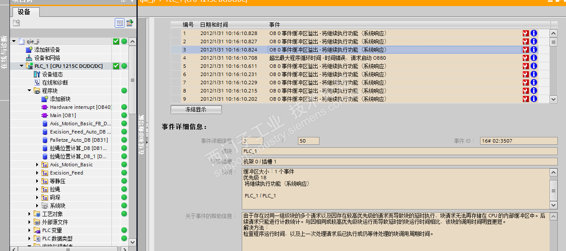Viewport: 566px width, 251px height.
Task: Toggle the project tree table view icon
Action: pos(120,23)
